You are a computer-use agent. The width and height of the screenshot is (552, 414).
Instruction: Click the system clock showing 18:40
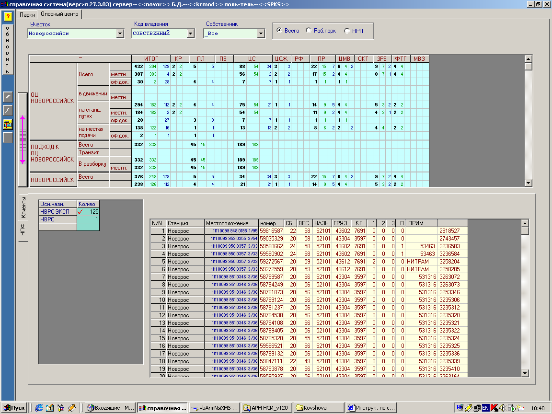tap(538, 408)
